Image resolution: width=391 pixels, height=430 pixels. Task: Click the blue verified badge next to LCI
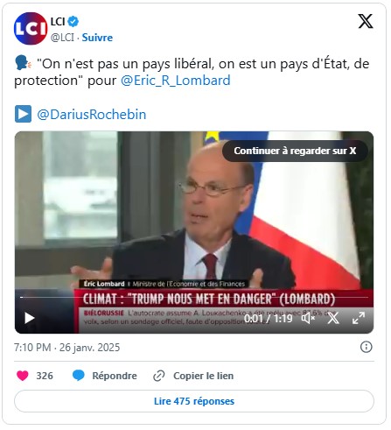pyautogui.click(x=73, y=22)
